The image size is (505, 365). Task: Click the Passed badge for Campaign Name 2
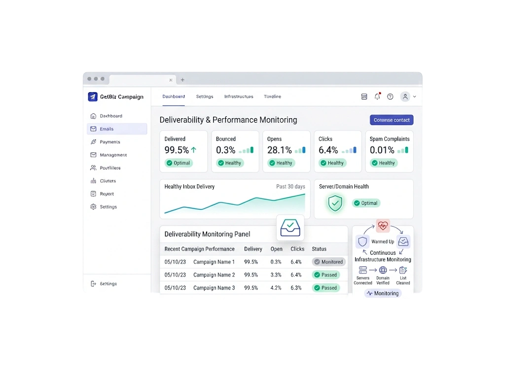326,275
